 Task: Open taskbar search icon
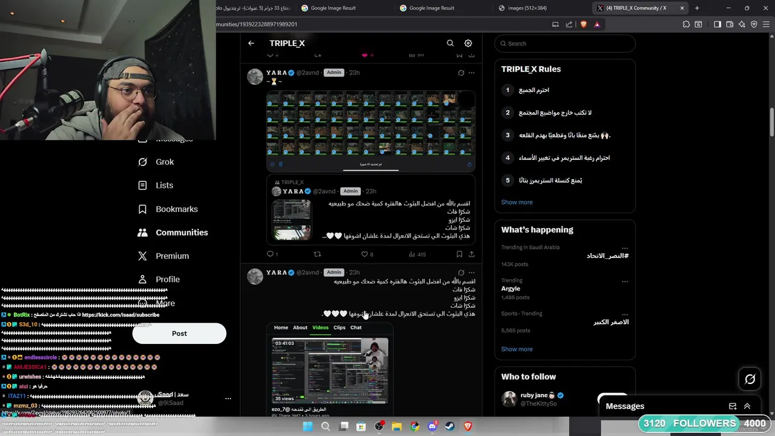[x=326, y=426]
